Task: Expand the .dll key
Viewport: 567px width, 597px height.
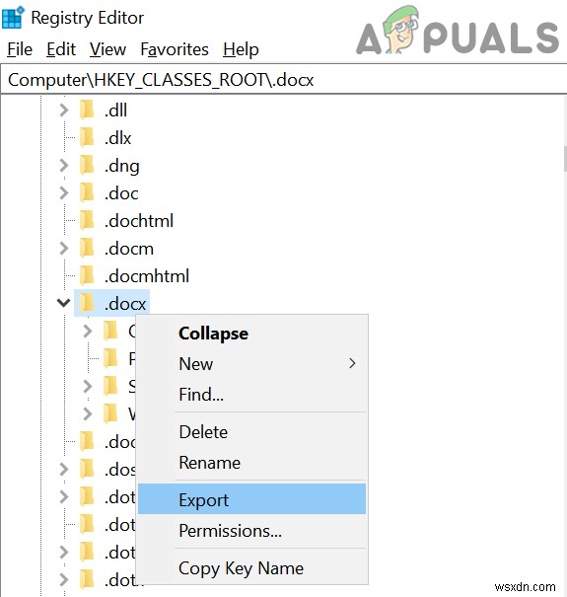Action: 64,111
